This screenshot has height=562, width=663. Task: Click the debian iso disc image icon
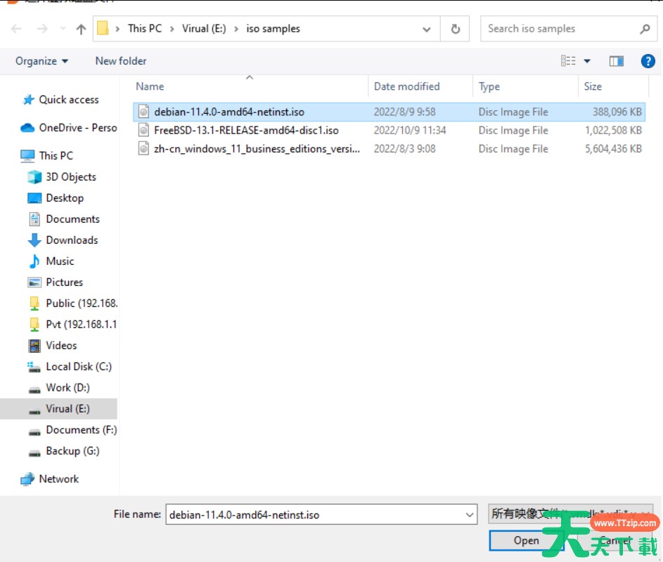[x=143, y=112]
